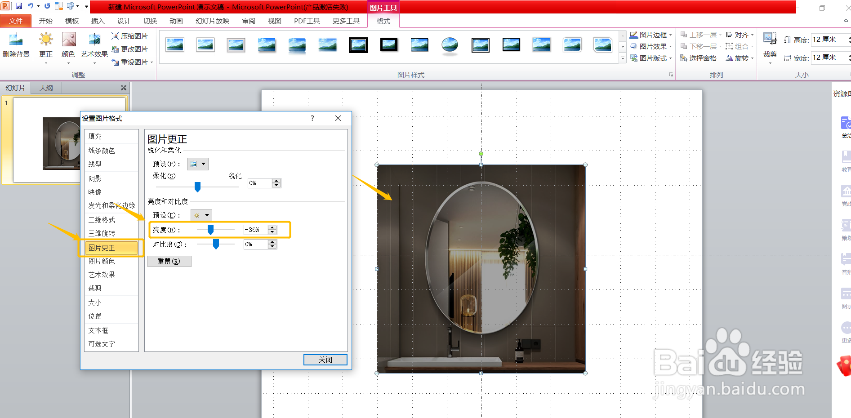851x418 pixels.
Task: Close the slides thumbnail pane
Action: pyautogui.click(x=124, y=88)
